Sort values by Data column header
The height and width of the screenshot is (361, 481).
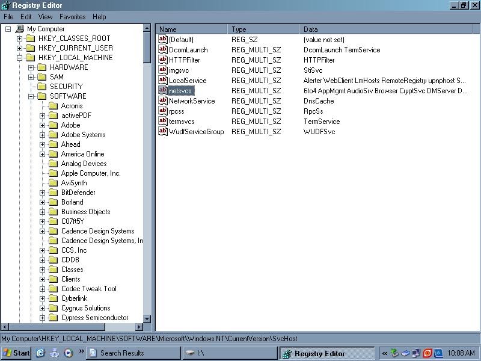tap(386, 29)
